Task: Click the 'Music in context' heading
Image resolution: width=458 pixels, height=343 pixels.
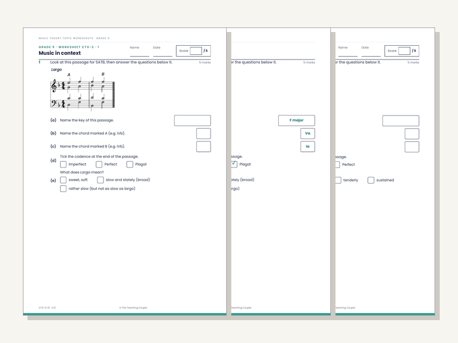Action: (60, 53)
